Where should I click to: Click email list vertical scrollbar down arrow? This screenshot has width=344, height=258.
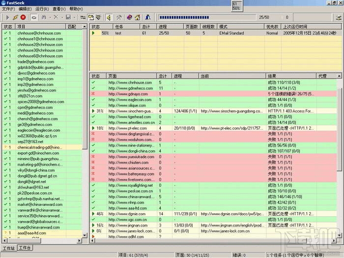click(x=85, y=235)
